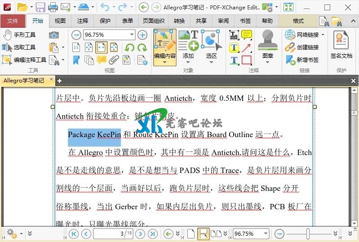
Task: Activate the Select tool (选取工具)
Action: coord(19,48)
